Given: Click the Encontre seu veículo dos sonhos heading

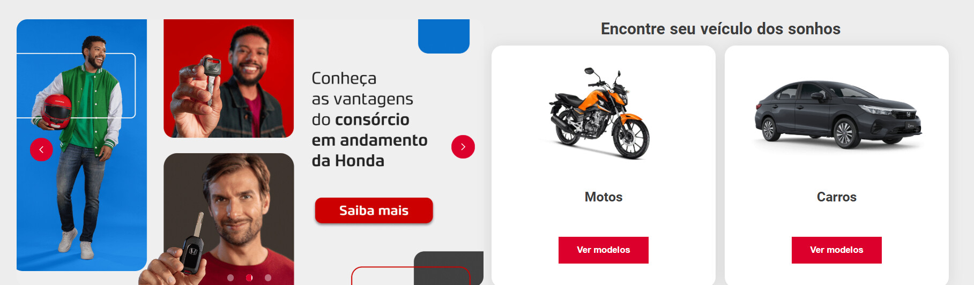Looking at the screenshot, I should [720, 28].
